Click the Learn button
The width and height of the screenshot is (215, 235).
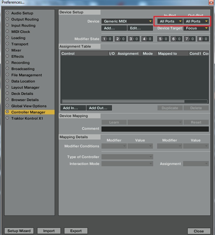114,122
